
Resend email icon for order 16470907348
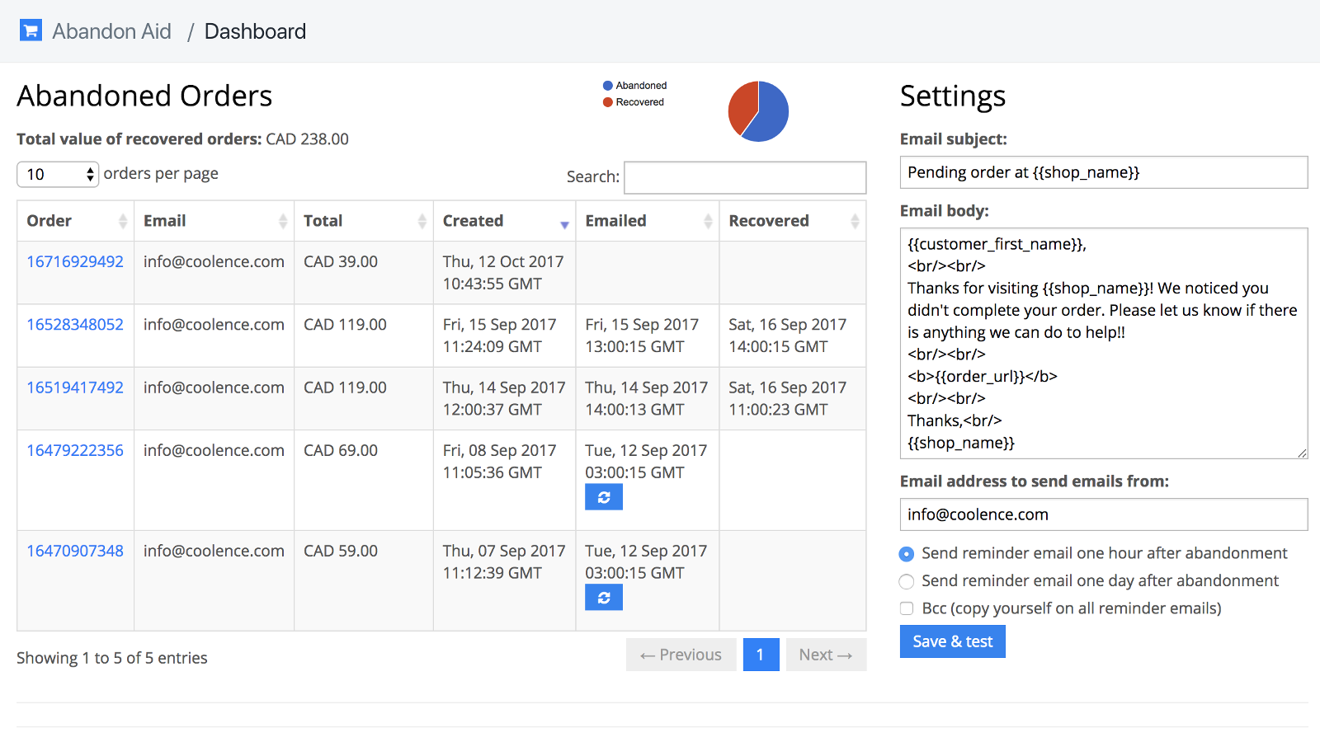tap(604, 598)
